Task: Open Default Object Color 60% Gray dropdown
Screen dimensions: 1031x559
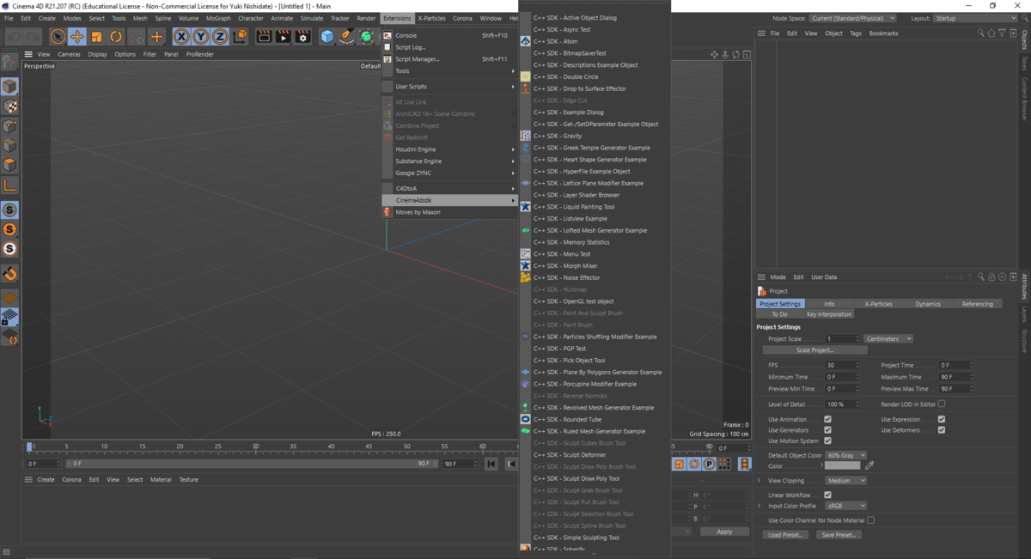Action: tap(845, 455)
